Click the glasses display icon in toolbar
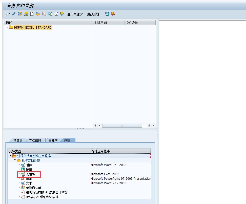Viewport: 246px width, 204px height. (7, 14)
